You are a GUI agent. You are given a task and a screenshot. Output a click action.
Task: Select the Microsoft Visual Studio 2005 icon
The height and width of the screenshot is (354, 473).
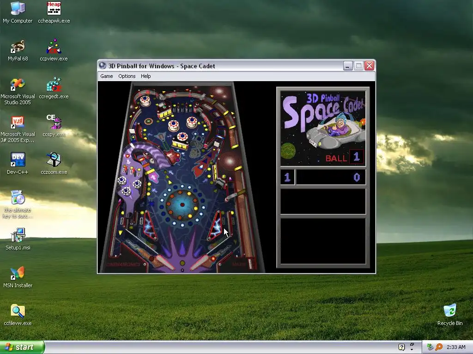point(18,91)
